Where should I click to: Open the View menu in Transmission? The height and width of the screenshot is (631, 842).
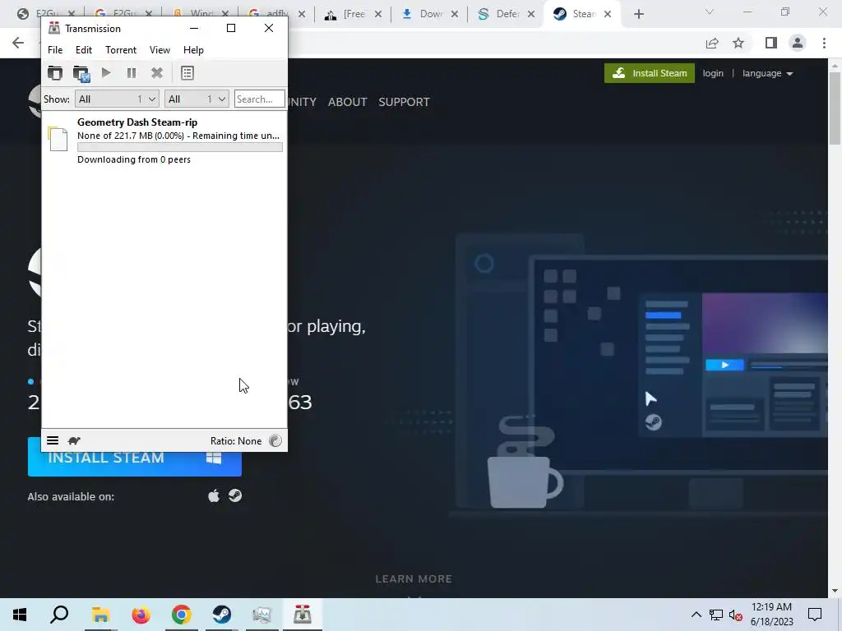160,50
